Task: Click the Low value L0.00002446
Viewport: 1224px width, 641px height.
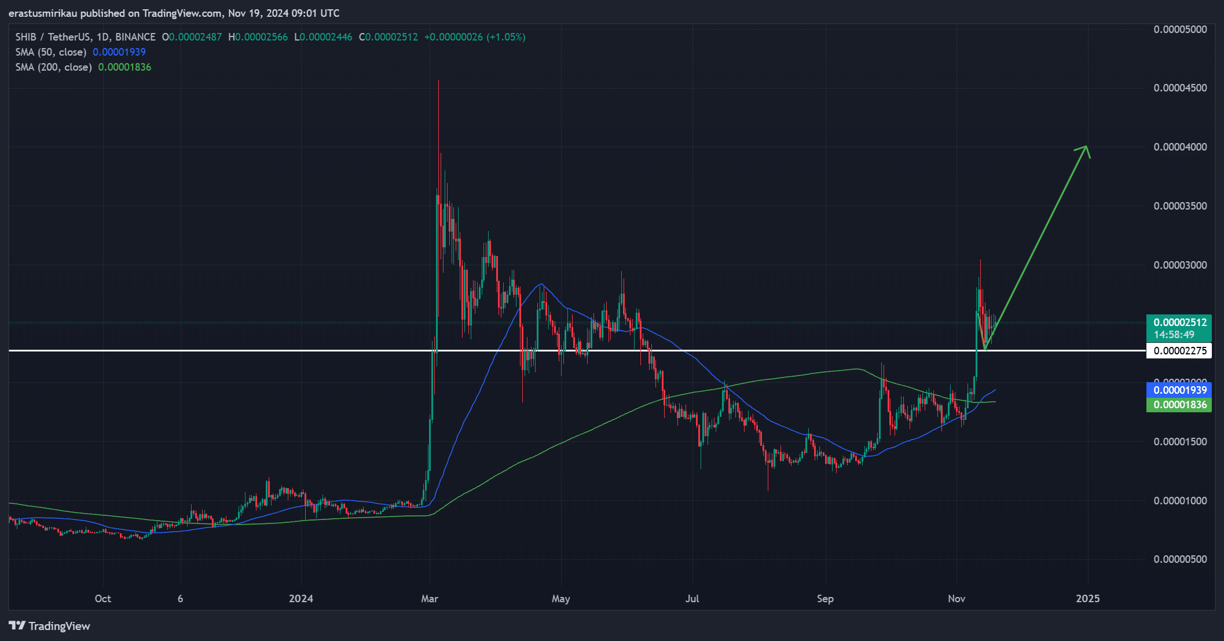Action: coord(323,37)
